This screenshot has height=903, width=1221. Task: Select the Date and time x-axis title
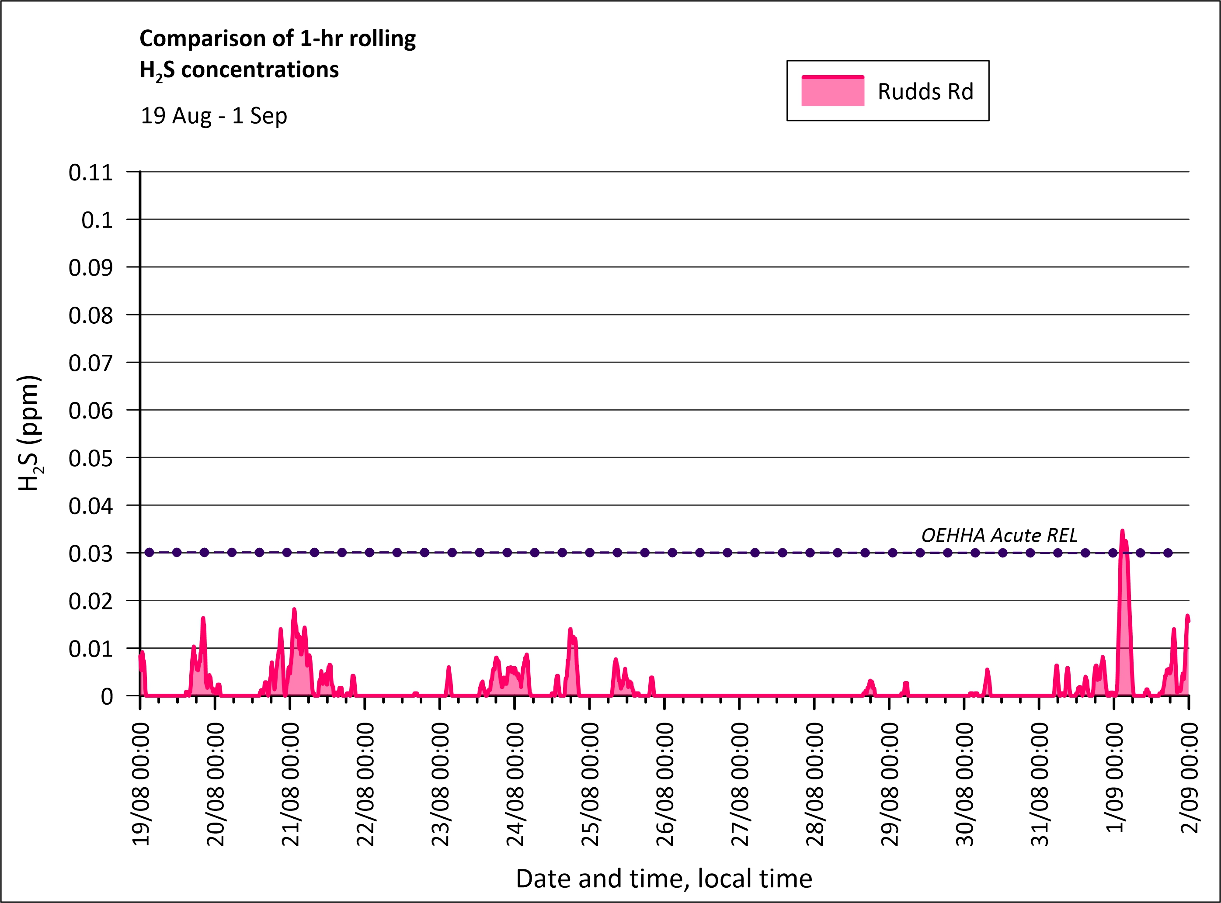[664, 879]
